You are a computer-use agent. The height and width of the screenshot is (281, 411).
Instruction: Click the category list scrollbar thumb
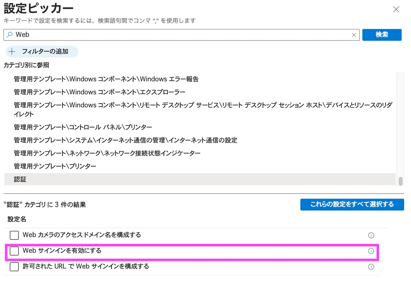tap(400, 181)
